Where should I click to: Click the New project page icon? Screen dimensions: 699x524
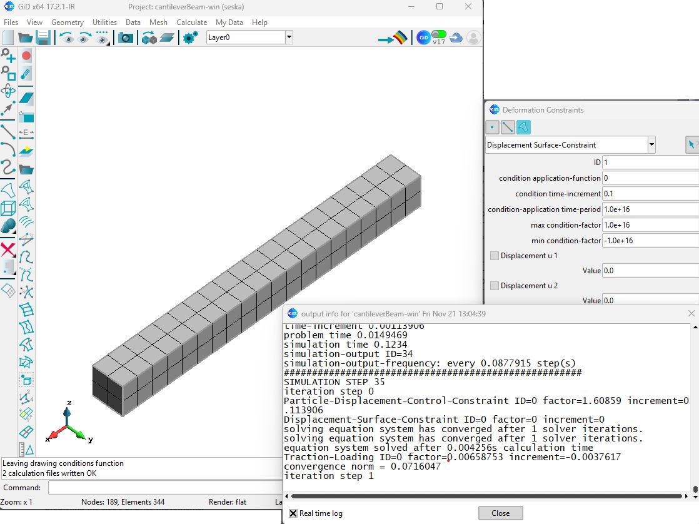[8, 38]
